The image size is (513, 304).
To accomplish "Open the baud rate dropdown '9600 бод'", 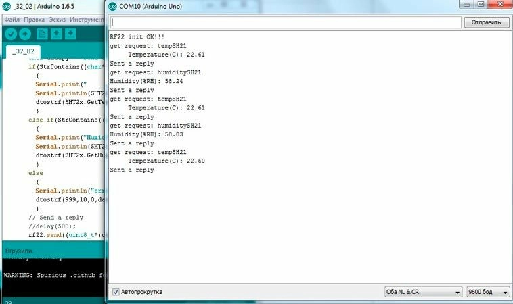I will (487, 292).
